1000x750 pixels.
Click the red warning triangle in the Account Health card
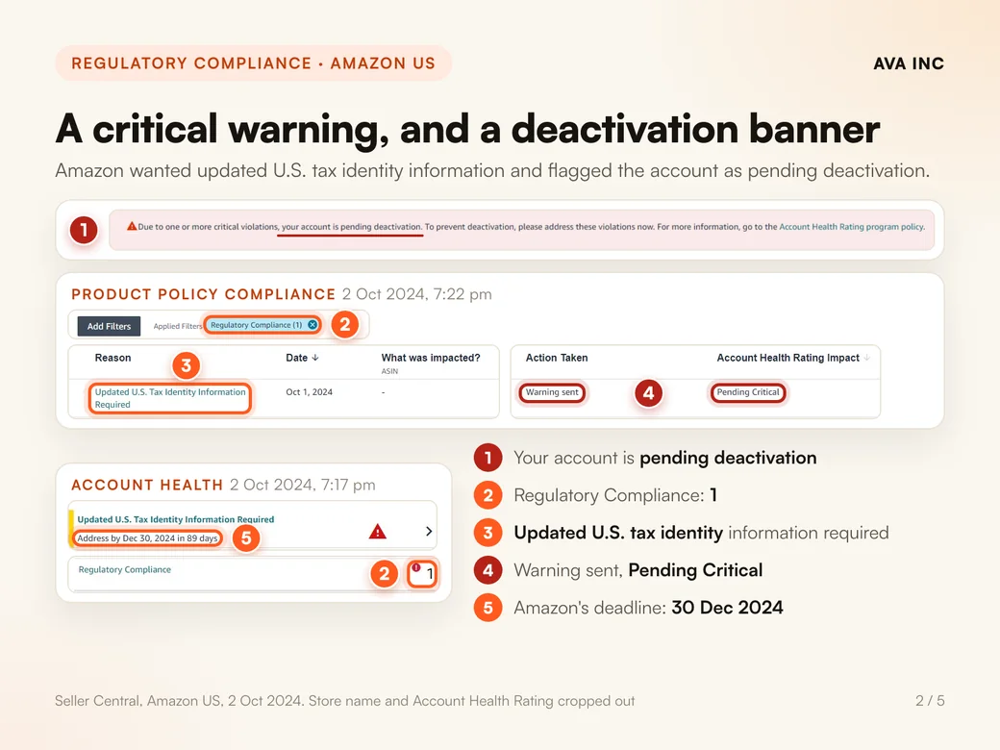click(x=378, y=531)
